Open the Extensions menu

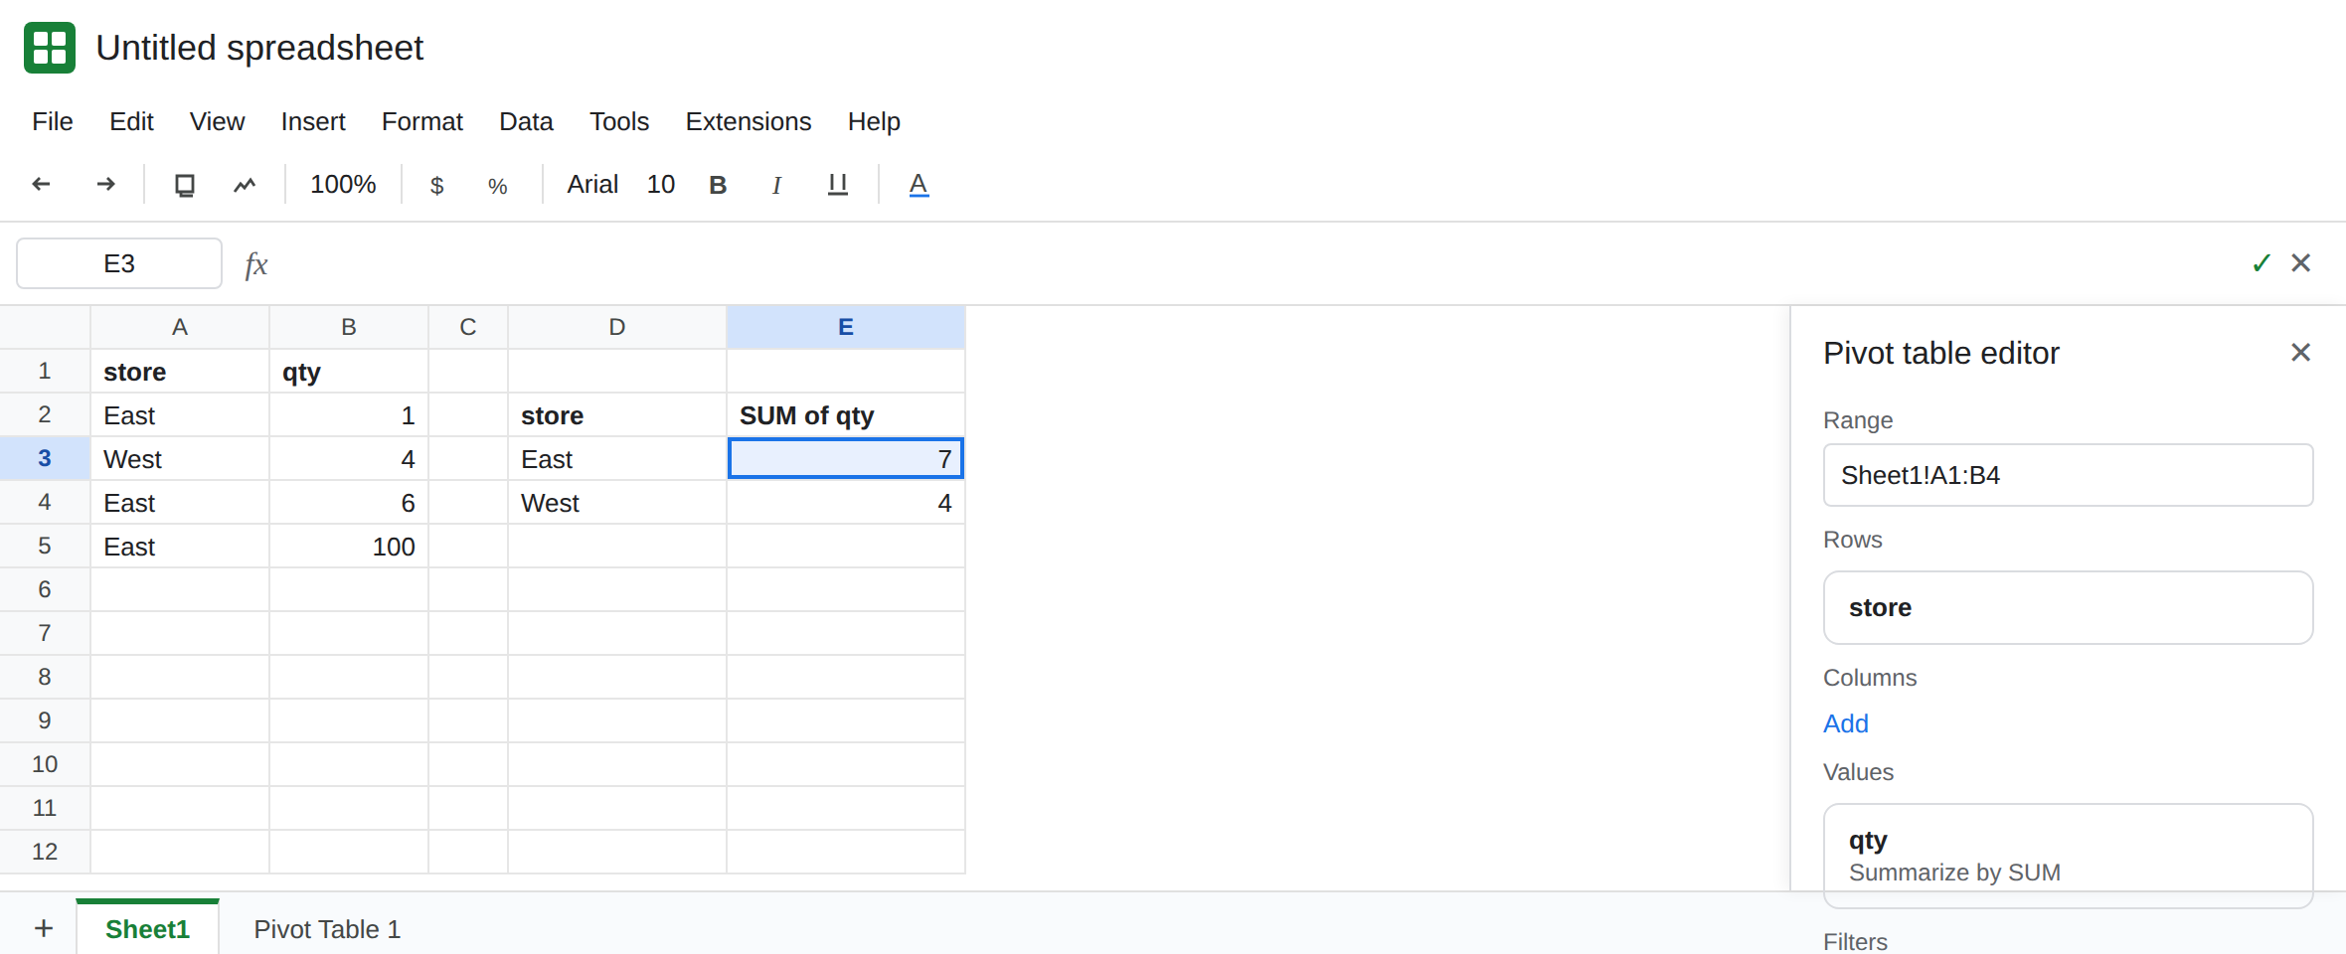point(749,121)
